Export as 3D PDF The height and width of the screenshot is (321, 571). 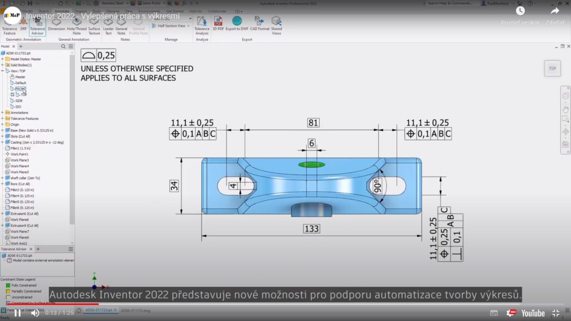218,24
